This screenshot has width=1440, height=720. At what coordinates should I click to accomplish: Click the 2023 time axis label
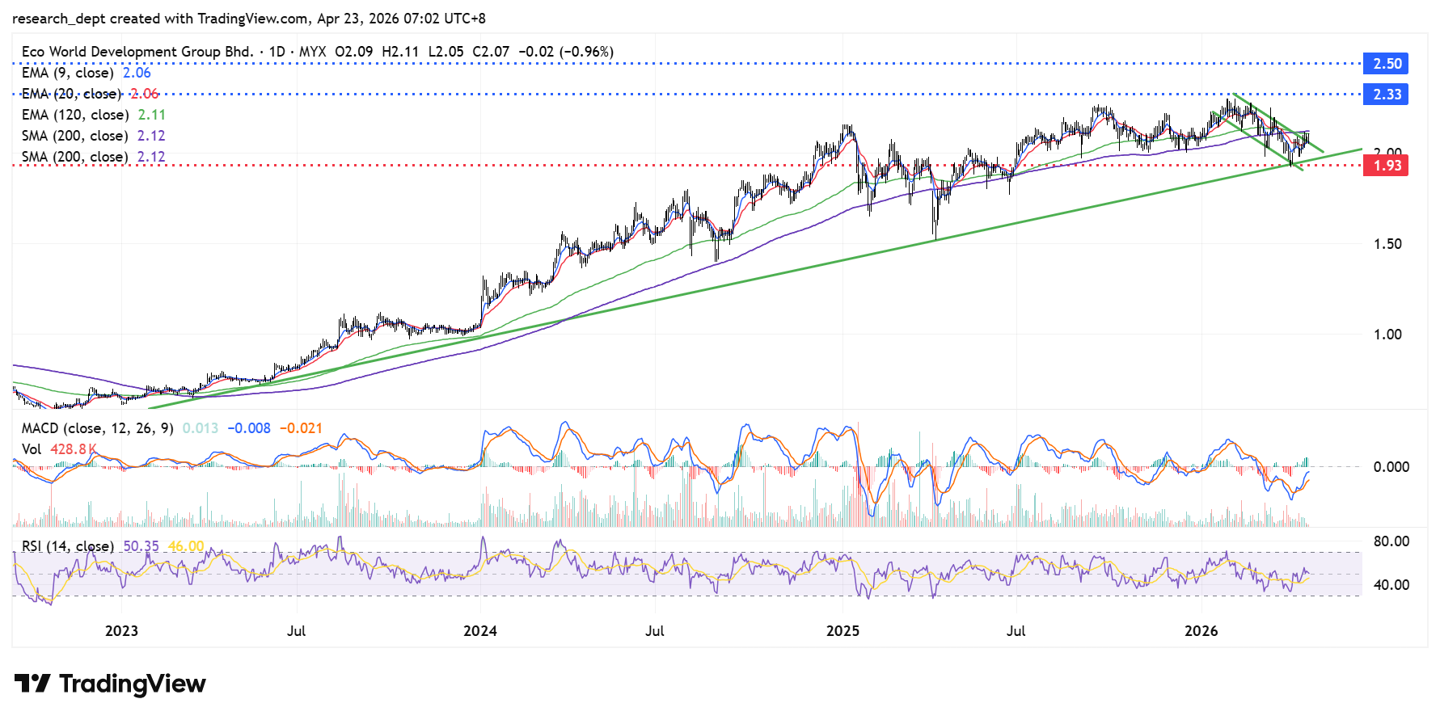121,631
